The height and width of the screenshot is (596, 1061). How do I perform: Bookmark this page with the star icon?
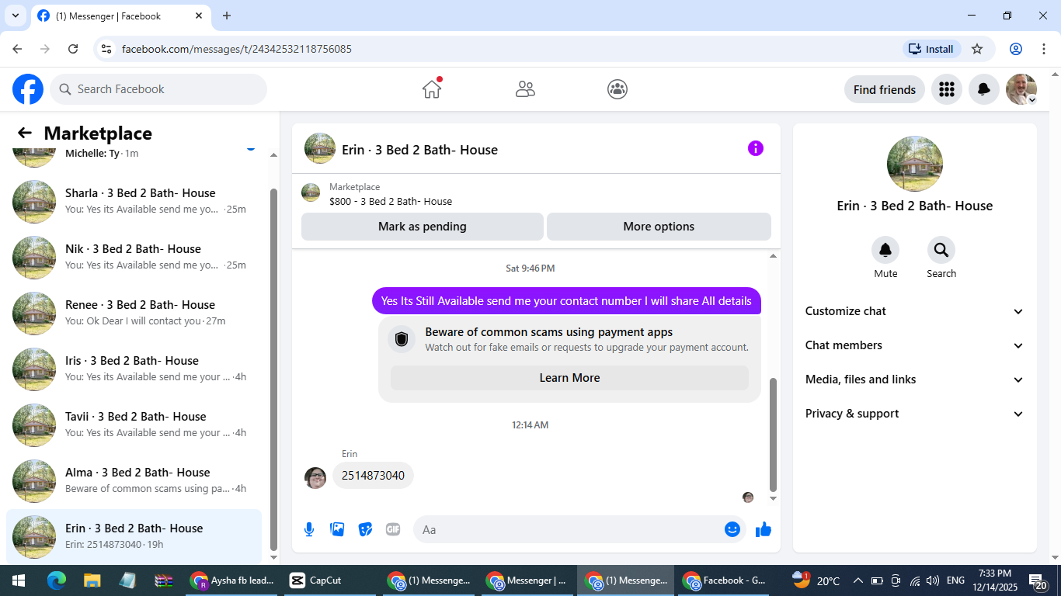[x=977, y=49]
